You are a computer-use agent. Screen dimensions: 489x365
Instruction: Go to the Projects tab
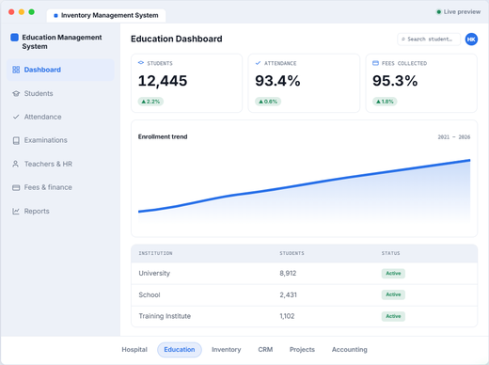tap(302, 349)
